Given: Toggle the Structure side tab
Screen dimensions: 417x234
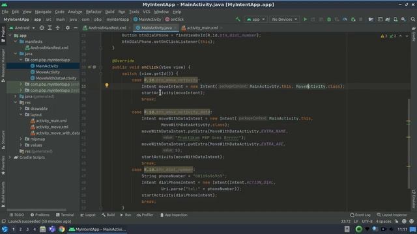Looking at the screenshot, I should click(3, 140).
